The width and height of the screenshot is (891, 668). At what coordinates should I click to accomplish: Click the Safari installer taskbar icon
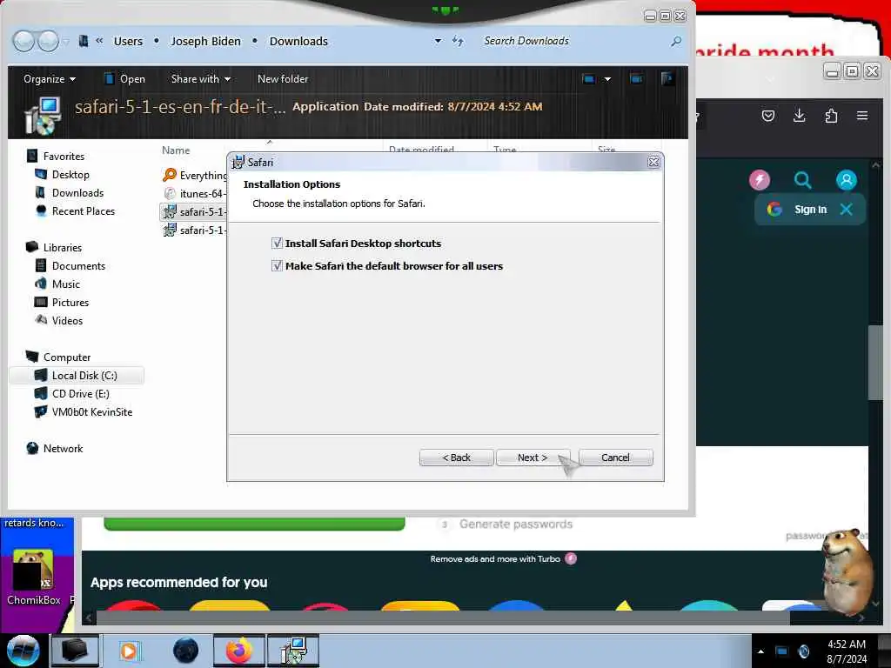pyautogui.click(x=293, y=651)
